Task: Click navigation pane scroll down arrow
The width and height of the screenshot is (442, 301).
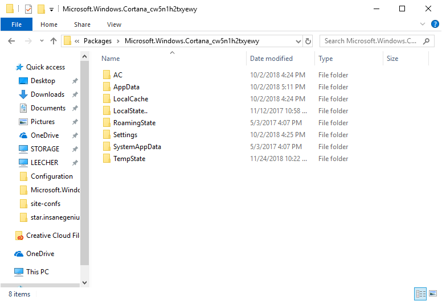Action: click(x=84, y=282)
